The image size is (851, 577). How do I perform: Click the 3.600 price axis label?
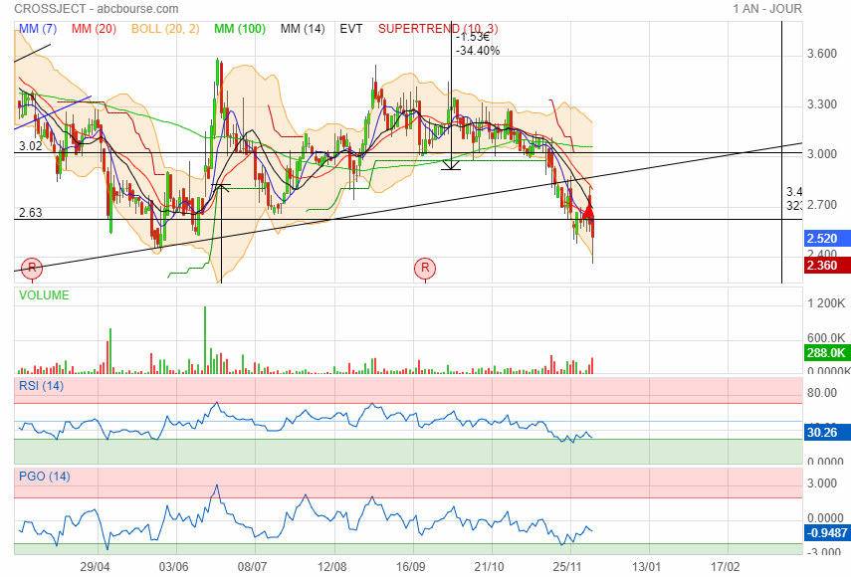pos(822,54)
